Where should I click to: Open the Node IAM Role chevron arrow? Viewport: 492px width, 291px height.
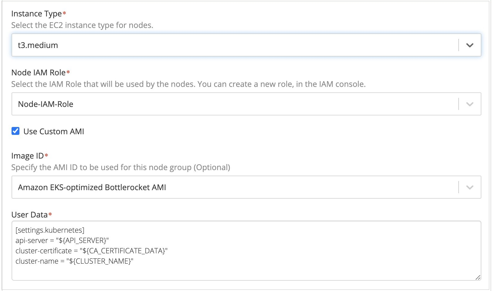click(470, 104)
